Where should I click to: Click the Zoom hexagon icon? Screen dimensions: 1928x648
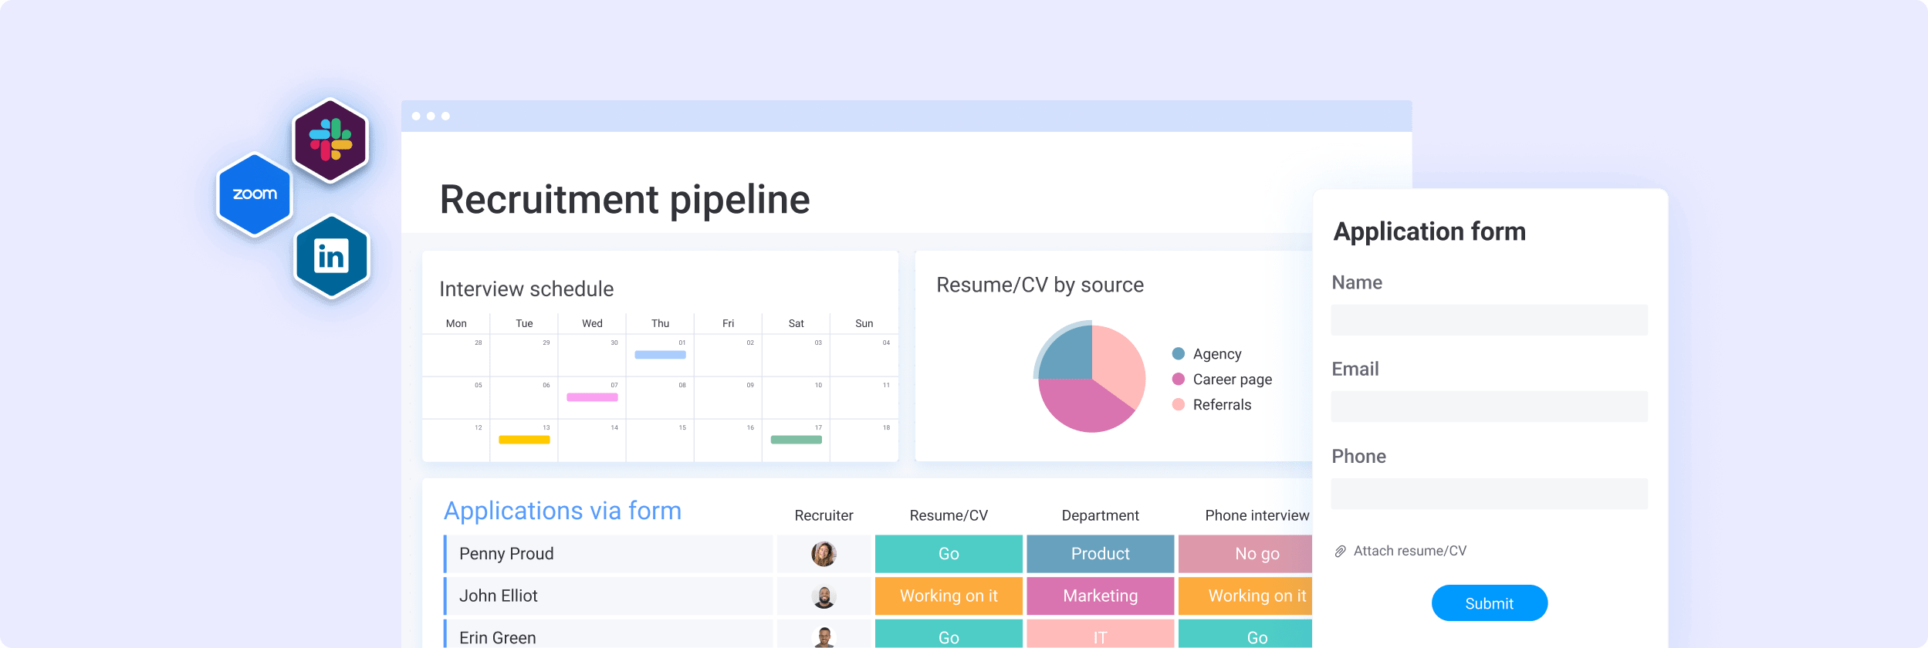pyautogui.click(x=255, y=194)
